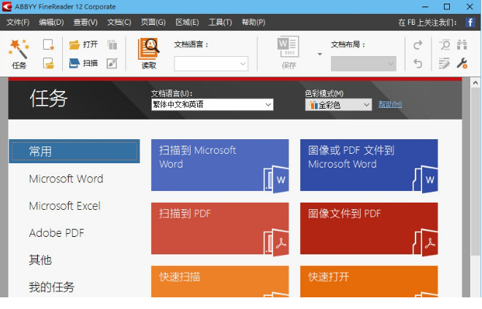Image resolution: width=482 pixels, height=309 pixels.
Task: Click the redo arrow icon
Action: click(418, 44)
